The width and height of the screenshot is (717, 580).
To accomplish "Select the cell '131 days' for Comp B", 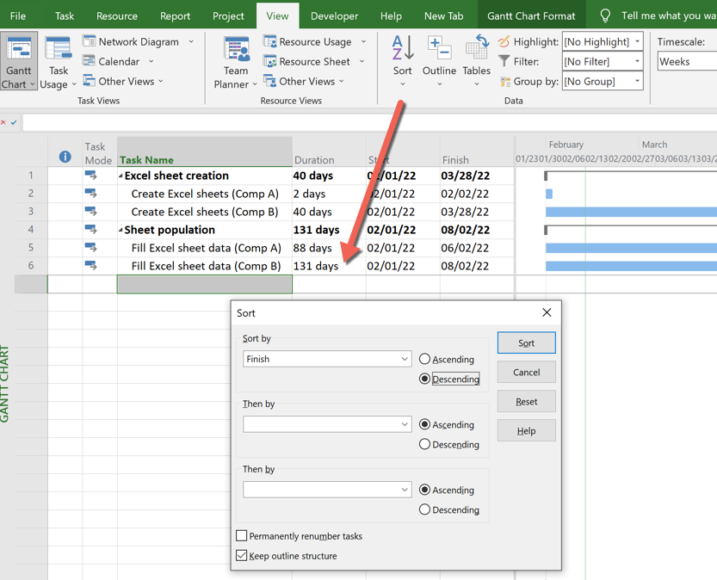I will click(329, 266).
